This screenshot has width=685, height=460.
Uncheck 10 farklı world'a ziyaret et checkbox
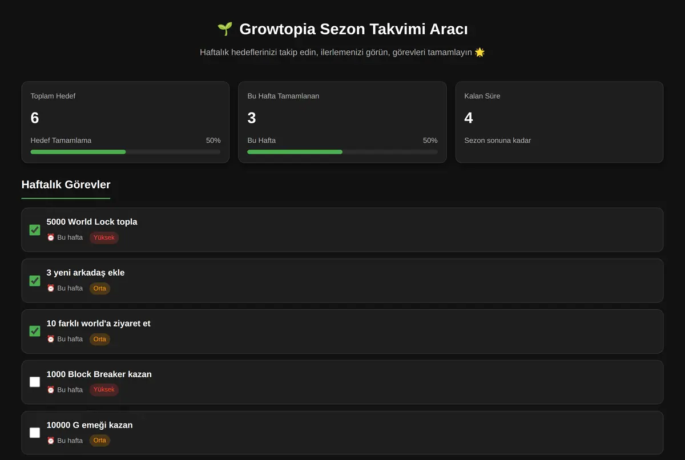(x=35, y=331)
